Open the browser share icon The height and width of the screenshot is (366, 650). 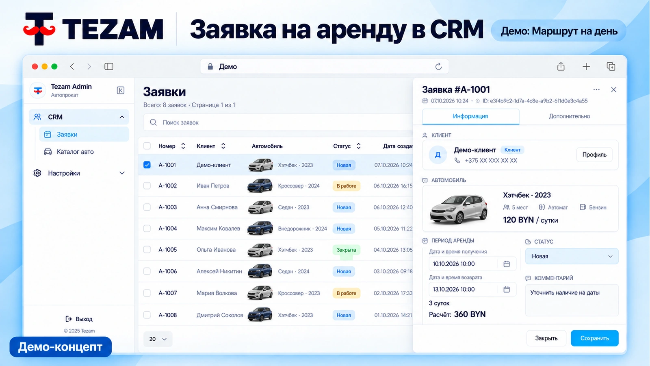pos(561,66)
